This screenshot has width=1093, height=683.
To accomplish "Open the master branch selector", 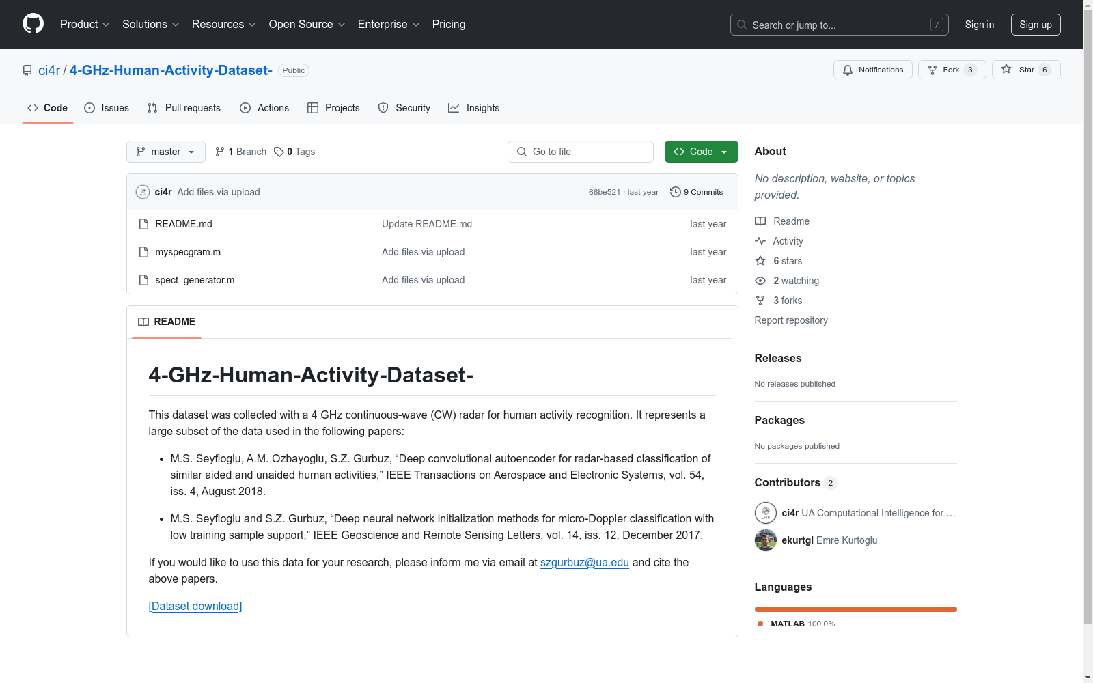I will coord(166,152).
